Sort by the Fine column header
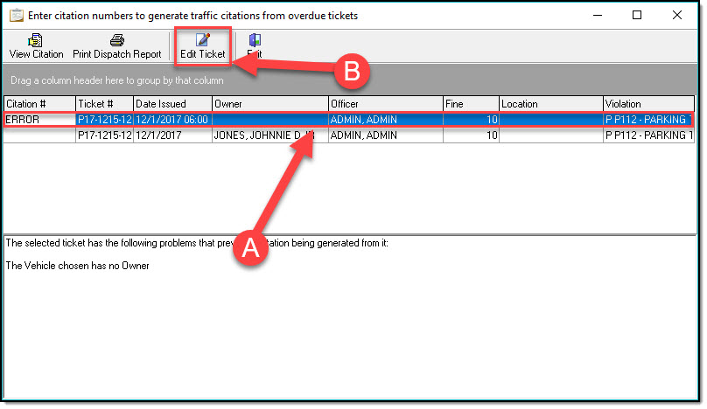 tap(470, 104)
